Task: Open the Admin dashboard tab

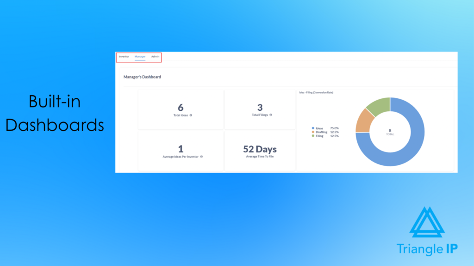Action: 155,56
